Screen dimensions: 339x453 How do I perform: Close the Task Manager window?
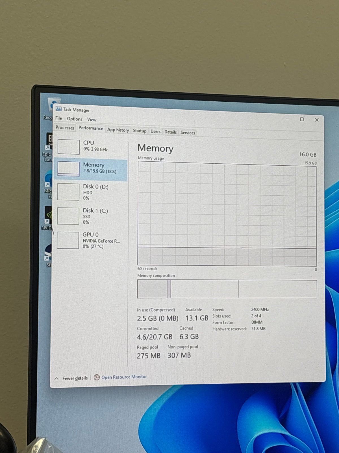tap(317, 120)
